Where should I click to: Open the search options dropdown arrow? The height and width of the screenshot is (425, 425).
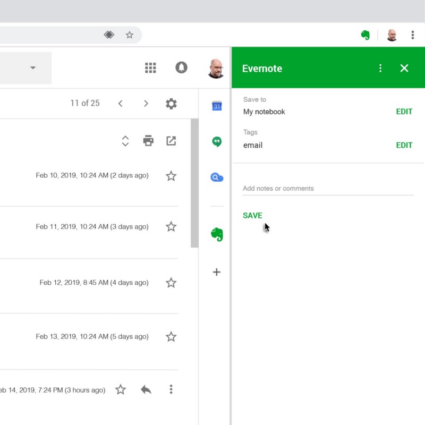33,67
